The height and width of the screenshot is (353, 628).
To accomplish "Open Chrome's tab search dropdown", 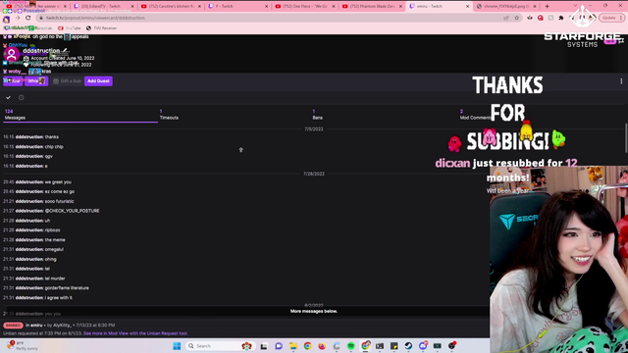I will coord(575,7).
